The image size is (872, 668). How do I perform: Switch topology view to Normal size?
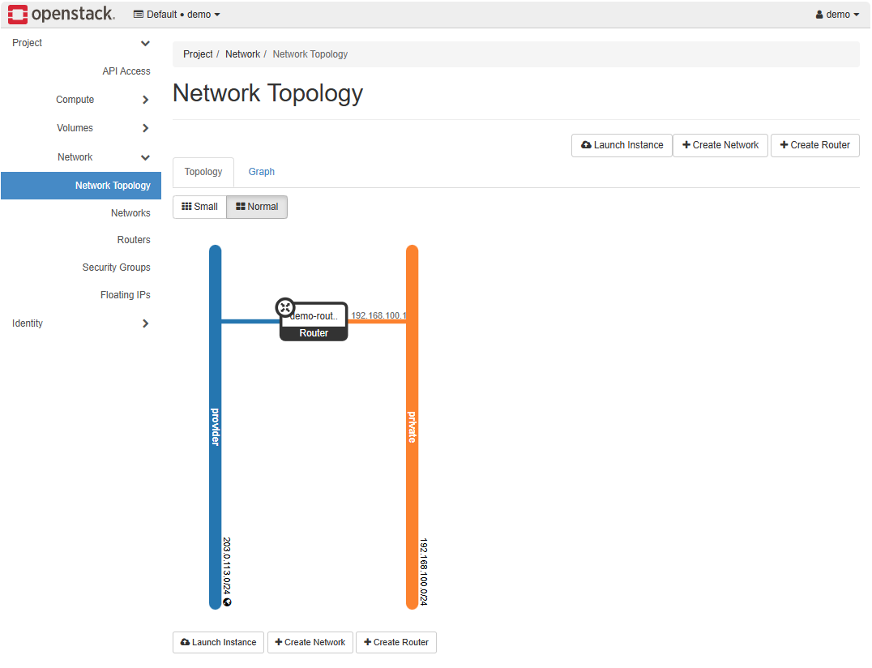point(257,207)
